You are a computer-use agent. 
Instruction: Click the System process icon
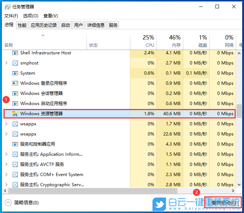[x=15, y=73]
